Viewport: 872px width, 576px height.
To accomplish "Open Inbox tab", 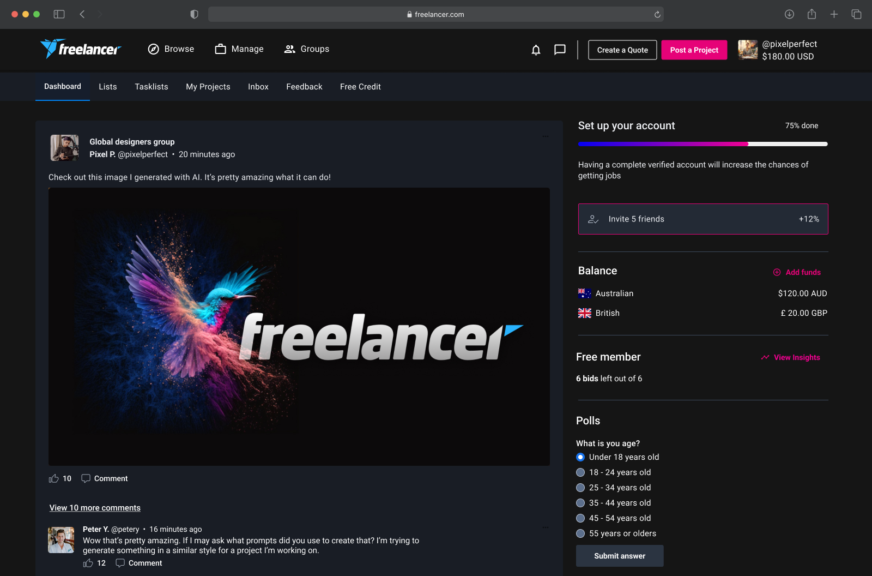I will pos(258,87).
